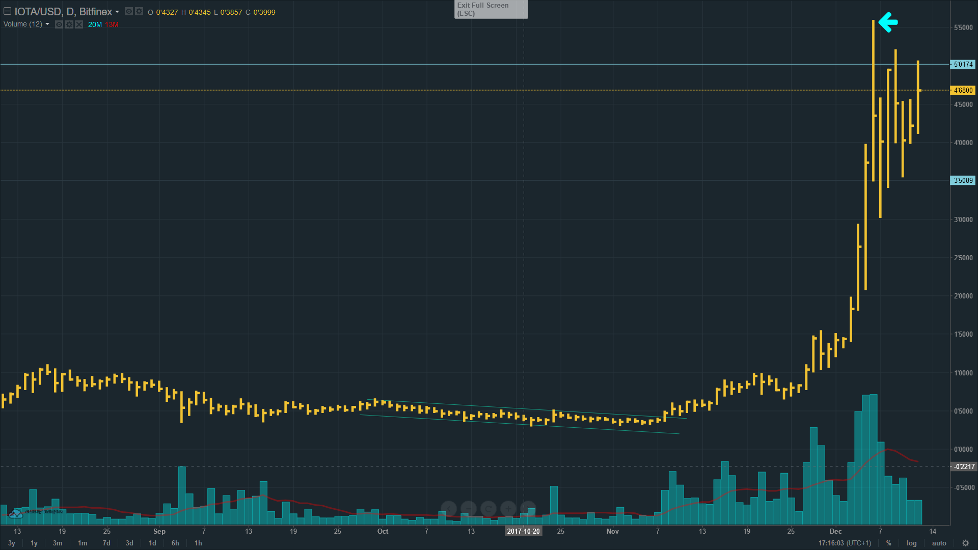Screen dimensions: 978x550
Task: Open chart properties gear at bottom right
Action: pyautogui.click(x=965, y=543)
